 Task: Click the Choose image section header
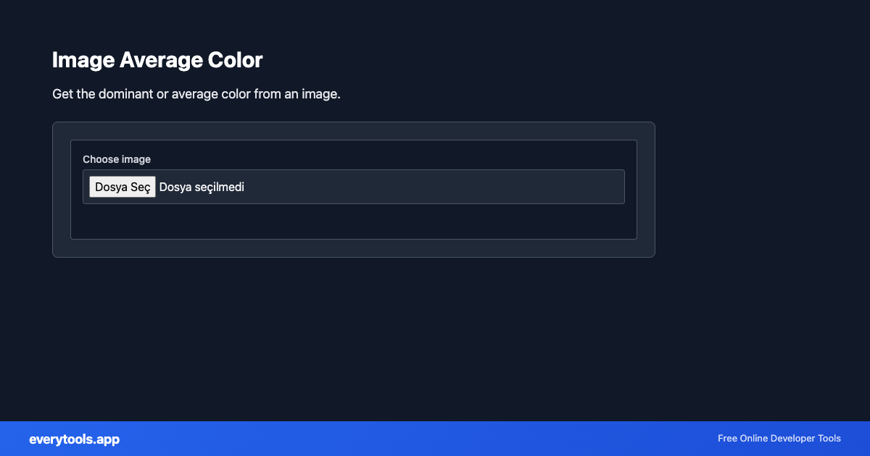[x=116, y=159]
